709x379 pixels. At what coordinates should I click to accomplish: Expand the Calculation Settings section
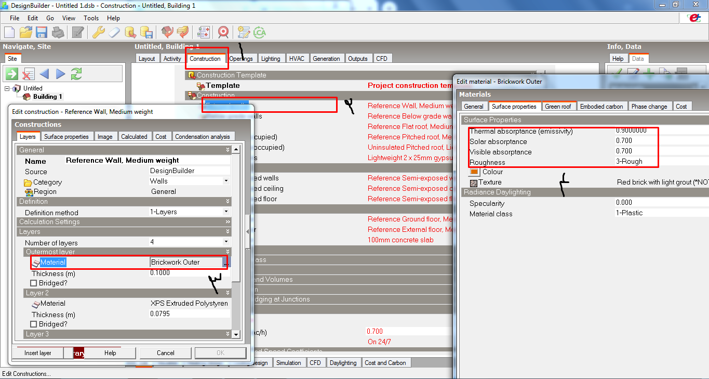coord(228,222)
